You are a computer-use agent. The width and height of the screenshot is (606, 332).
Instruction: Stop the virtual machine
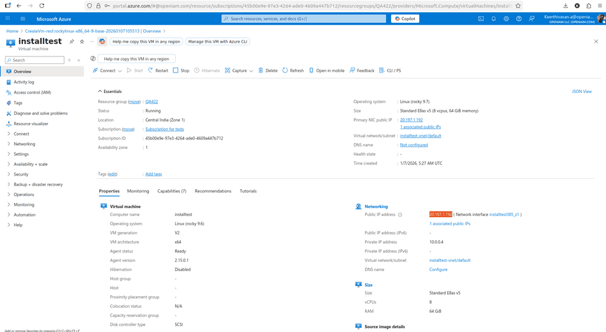(x=181, y=70)
